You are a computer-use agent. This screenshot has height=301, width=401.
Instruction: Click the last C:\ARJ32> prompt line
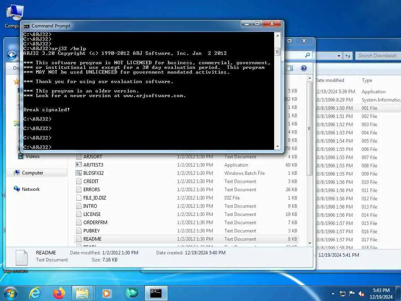tap(37, 147)
